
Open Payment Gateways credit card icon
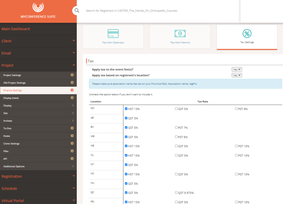tap(113, 33)
